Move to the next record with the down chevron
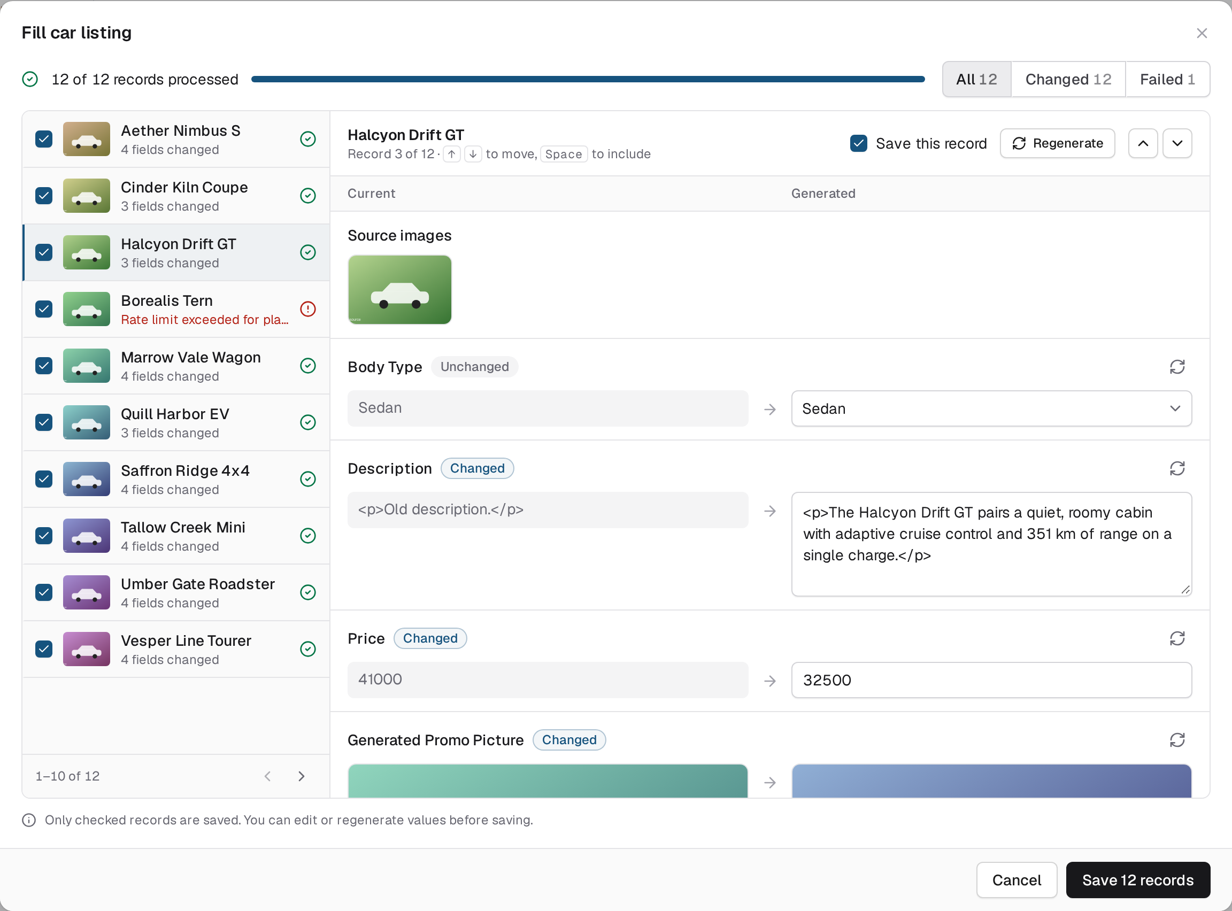The image size is (1232, 911). click(1177, 143)
